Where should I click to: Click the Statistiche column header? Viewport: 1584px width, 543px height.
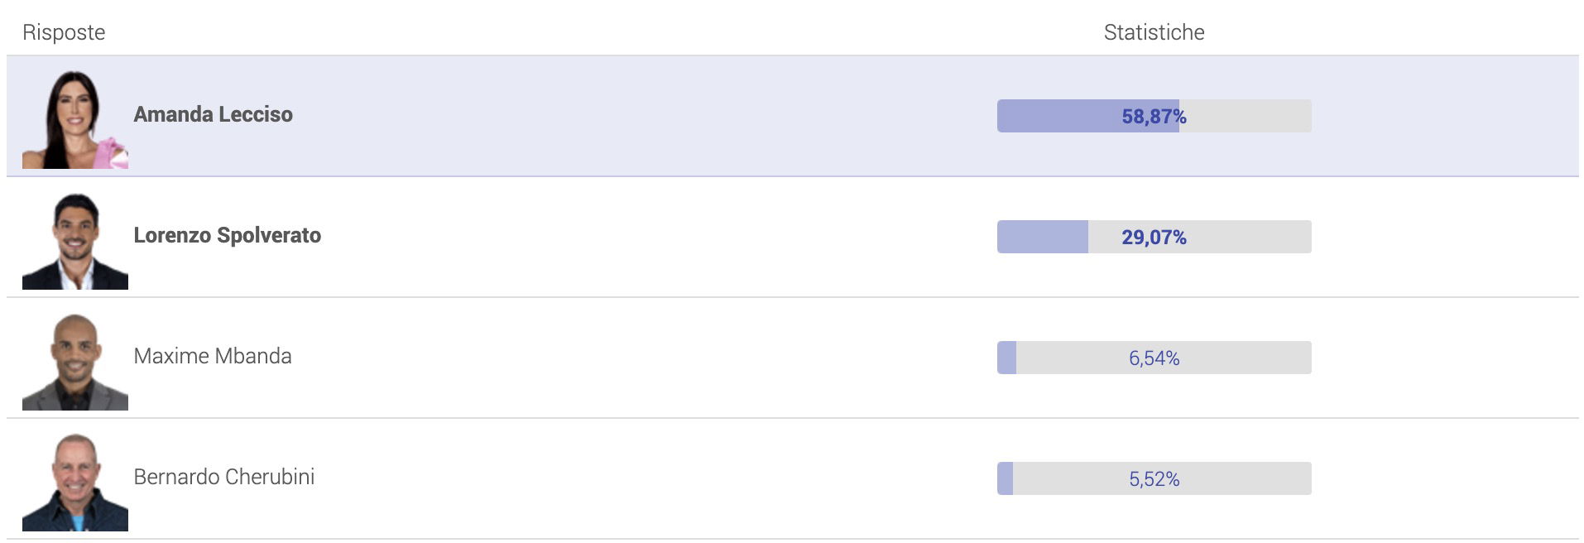[x=1154, y=32]
